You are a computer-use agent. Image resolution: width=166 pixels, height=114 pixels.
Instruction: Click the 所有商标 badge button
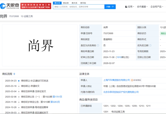click(x=136, y=80)
